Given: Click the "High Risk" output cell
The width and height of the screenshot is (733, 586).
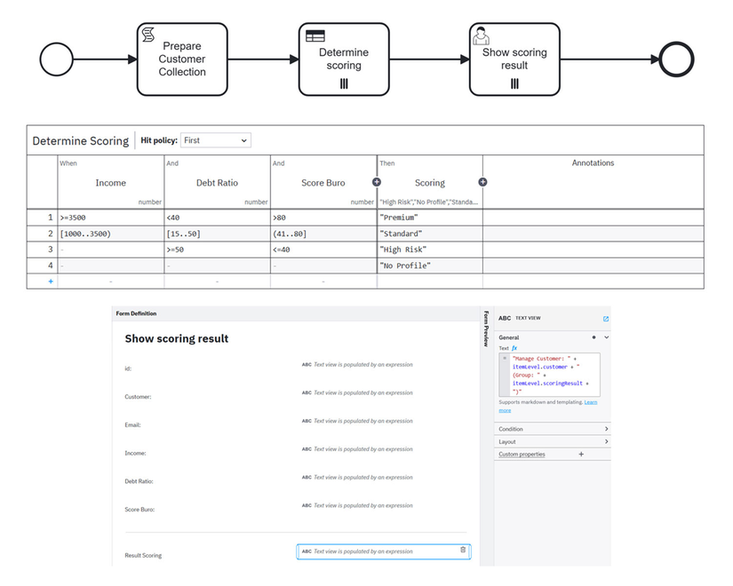Looking at the screenshot, I should point(430,249).
